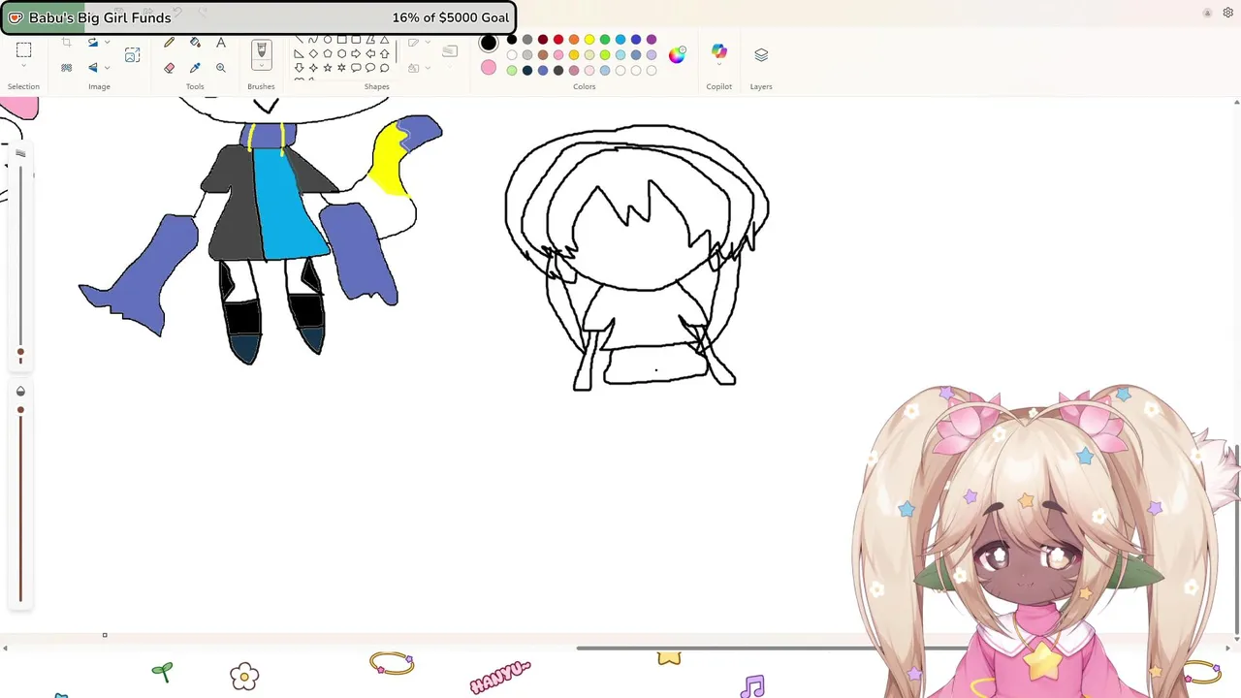Select the Right arrow shape
This screenshot has height=698, width=1241.
click(x=356, y=54)
